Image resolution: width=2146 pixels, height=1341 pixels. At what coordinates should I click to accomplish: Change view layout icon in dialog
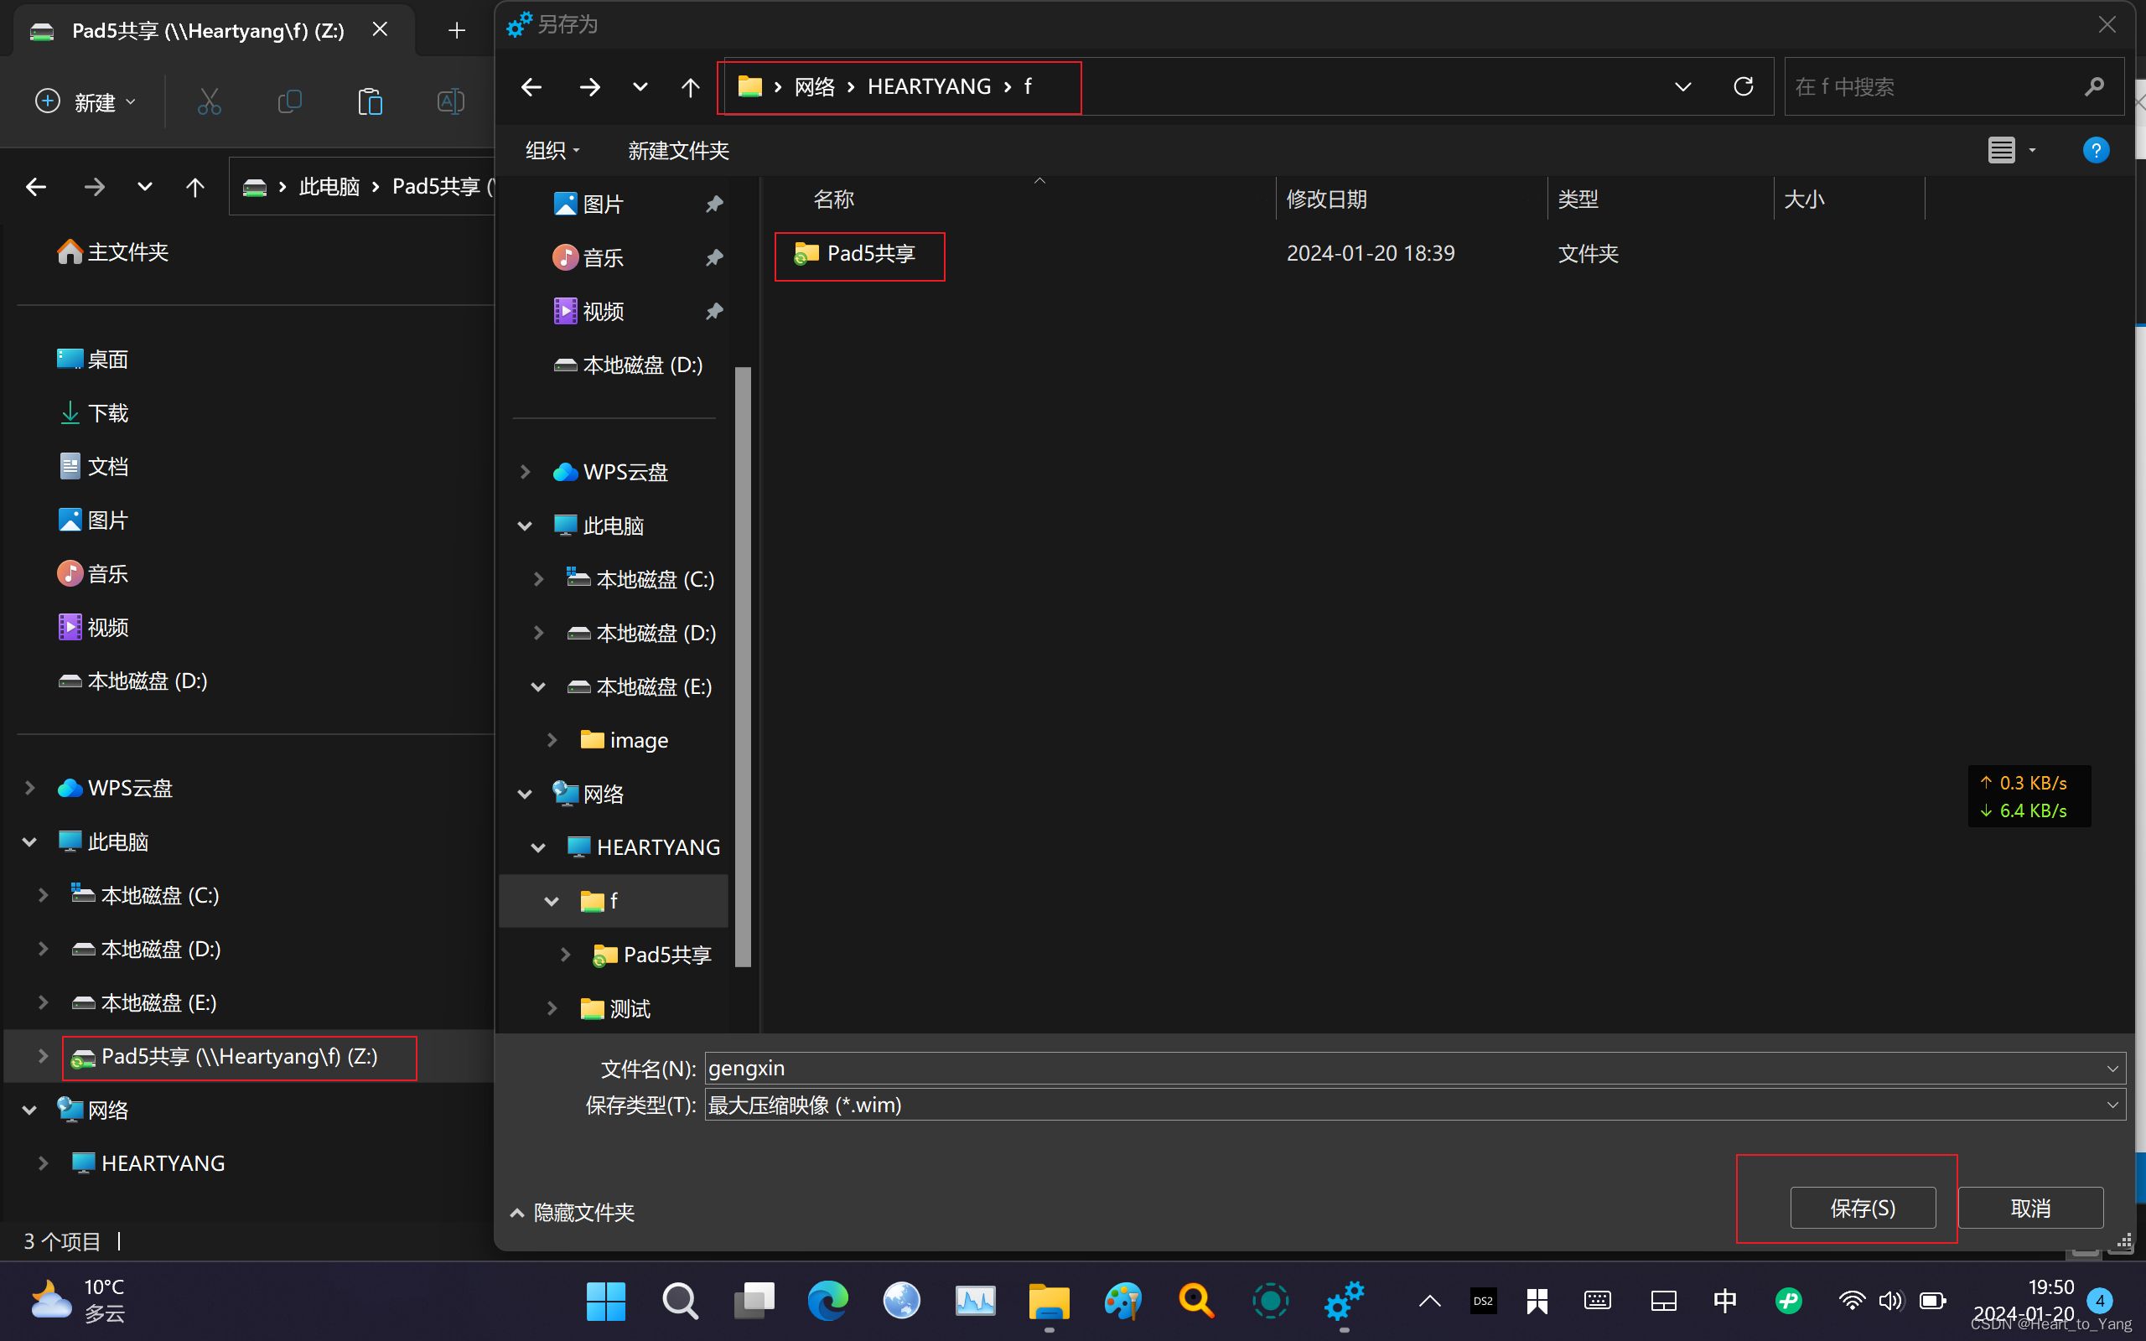click(2002, 151)
